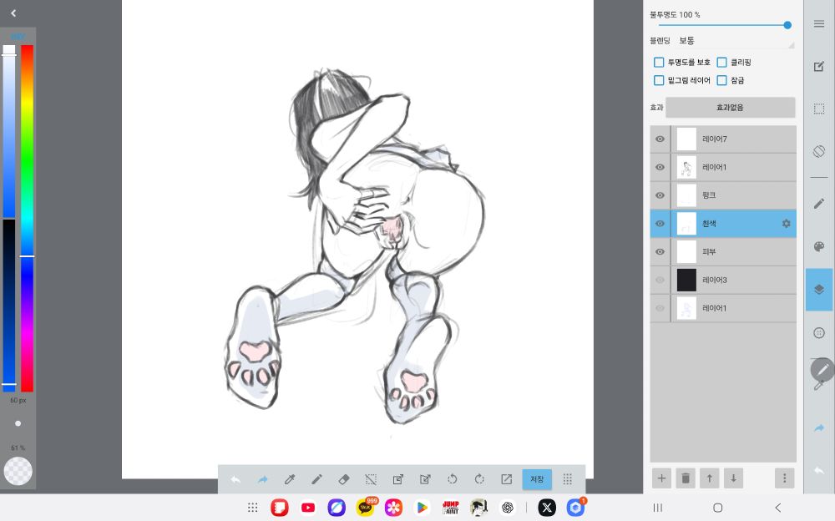The image size is (835, 521).
Task: Select the 핑크 layer
Action: [723, 195]
